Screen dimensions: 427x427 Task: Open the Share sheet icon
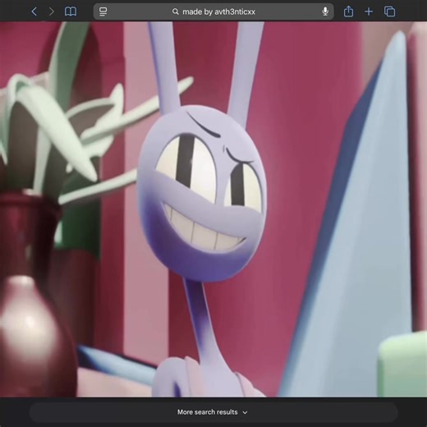pos(348,11)
